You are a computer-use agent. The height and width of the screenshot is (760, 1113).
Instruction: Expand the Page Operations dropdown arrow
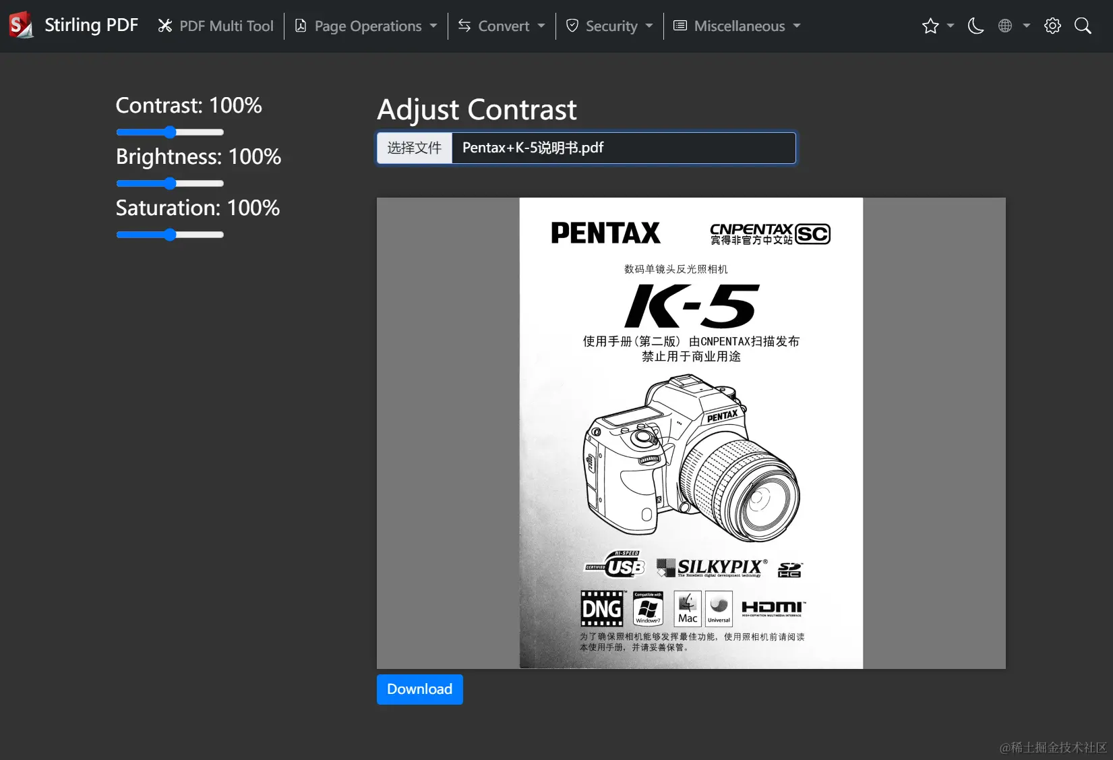(x=433, y=26)
